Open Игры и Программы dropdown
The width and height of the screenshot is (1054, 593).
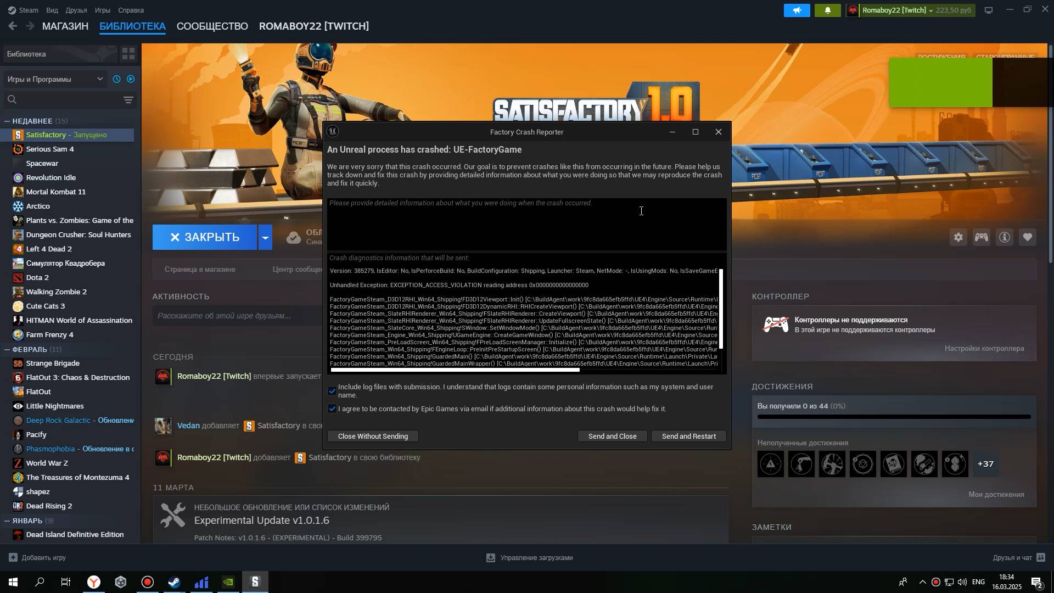55,79
